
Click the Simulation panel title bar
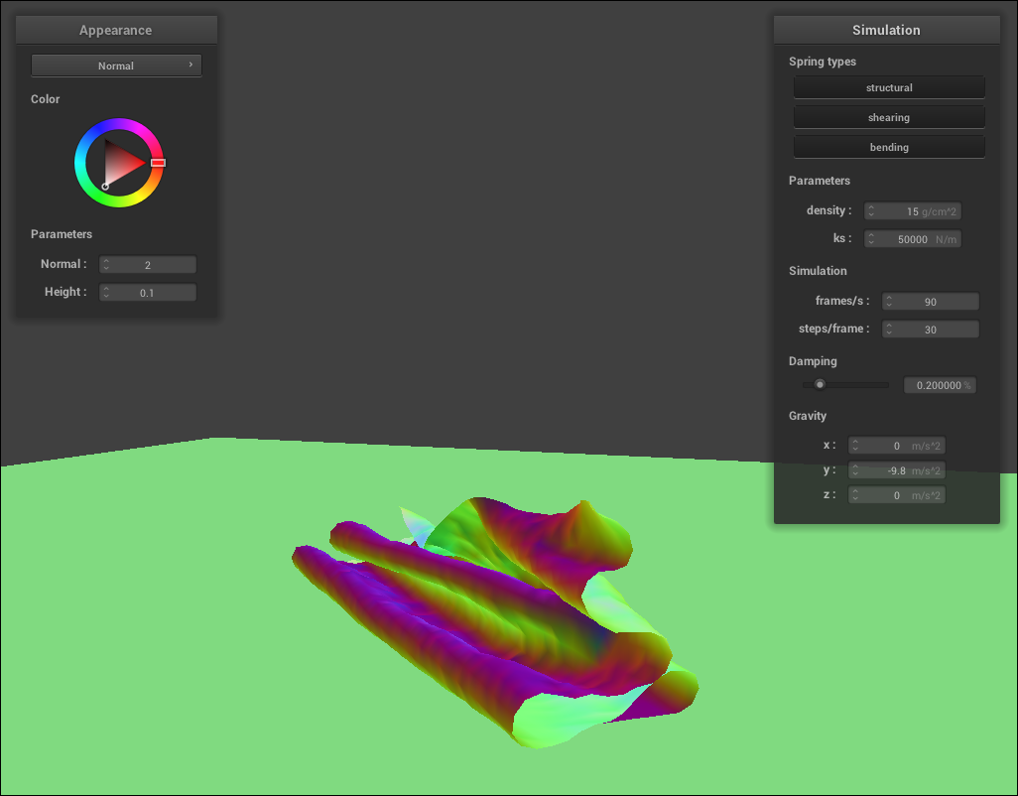point(886,30)
